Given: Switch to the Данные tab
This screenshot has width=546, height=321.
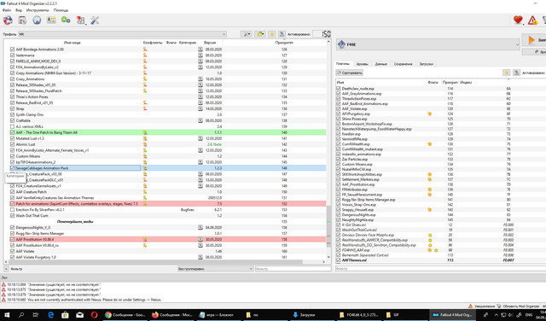Looking at the screenshot, I should coord(381,64).
